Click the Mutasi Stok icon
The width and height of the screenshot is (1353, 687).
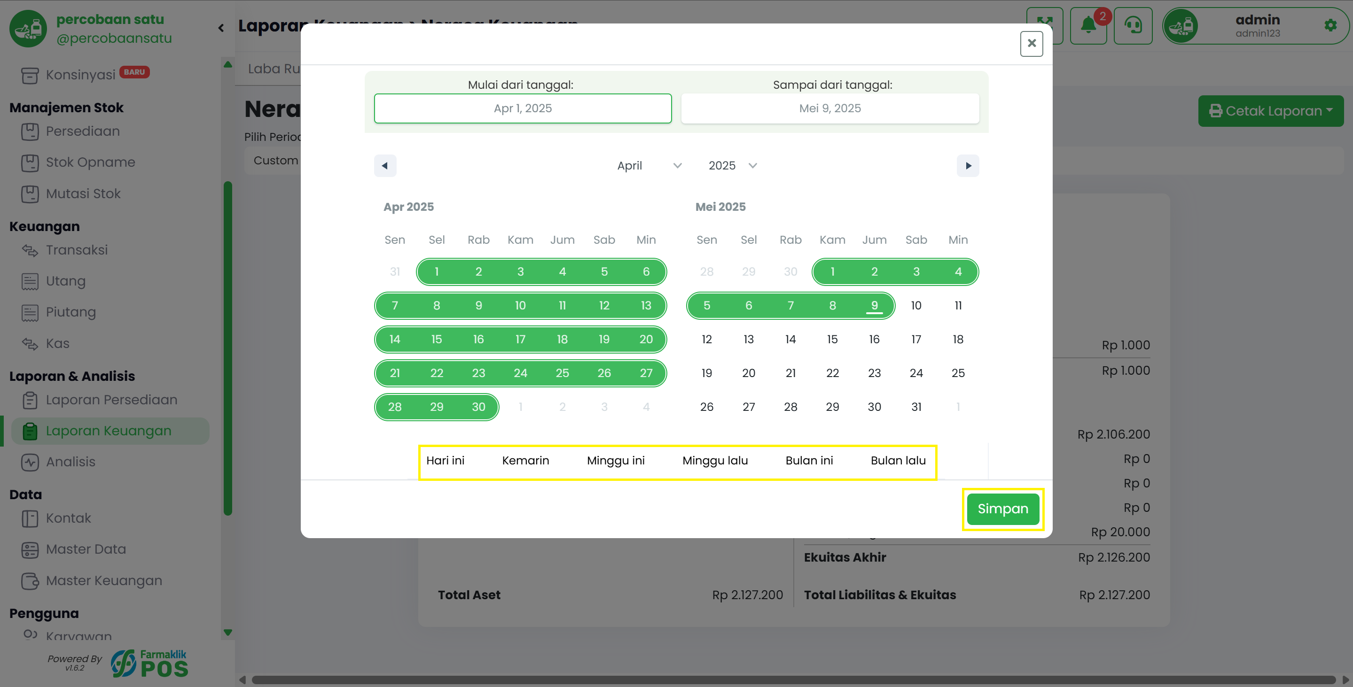pos(30,193)
